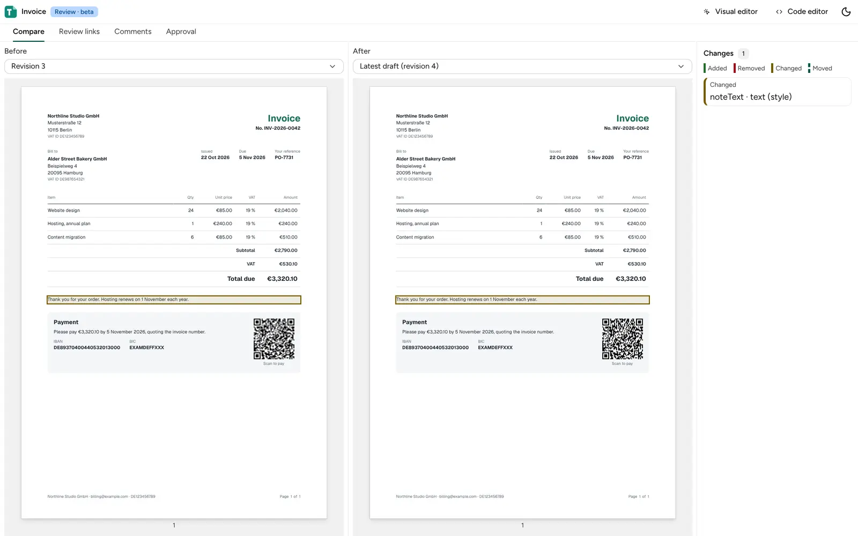
Task: Click 'Website design' row in Before page
Action: pyautogui.click(x=174, y=211)
